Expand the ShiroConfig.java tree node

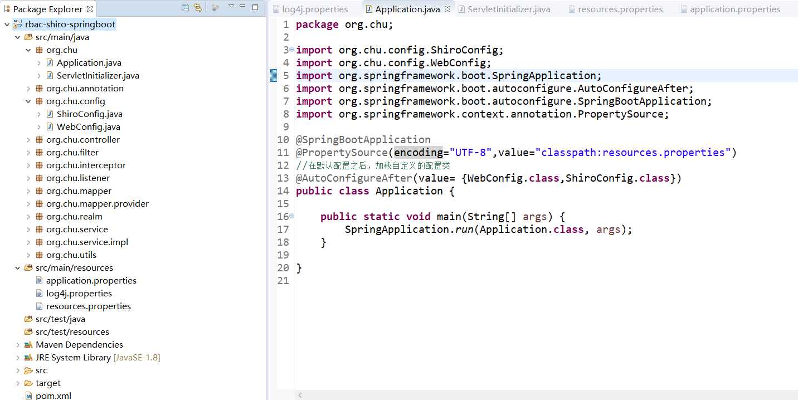(x=39, y=114)
